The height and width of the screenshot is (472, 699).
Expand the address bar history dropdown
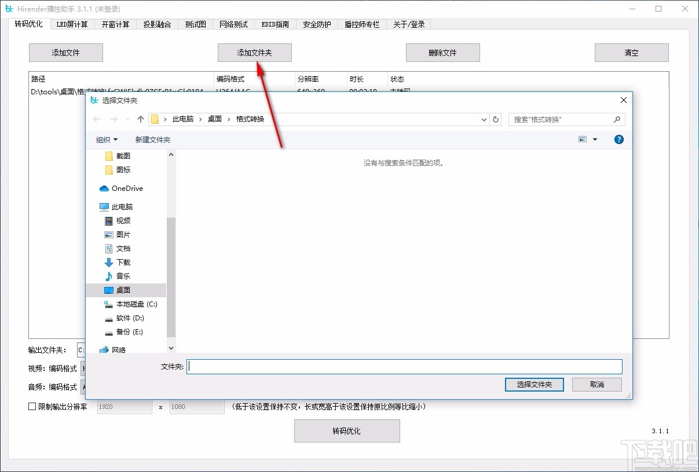484,119
